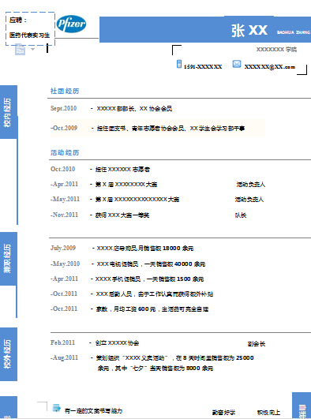Click the line XXXX手机促销员 1500余元
The image size is (311, 419).
(x=149, y=279)
